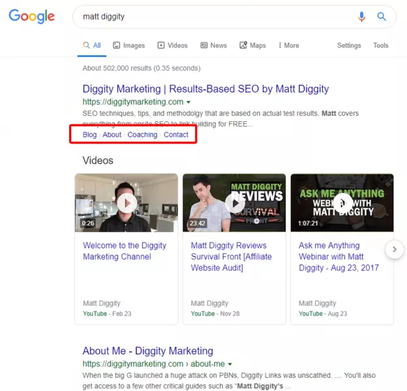
Task: Play the Welcome to Diggity Marketing video thumbnail
Action: [x=127, y=203]
